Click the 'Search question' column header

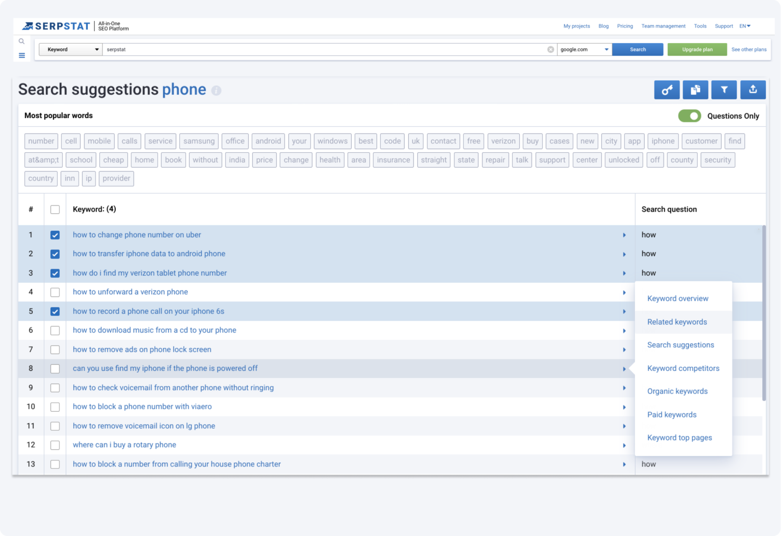pos(669,209)
